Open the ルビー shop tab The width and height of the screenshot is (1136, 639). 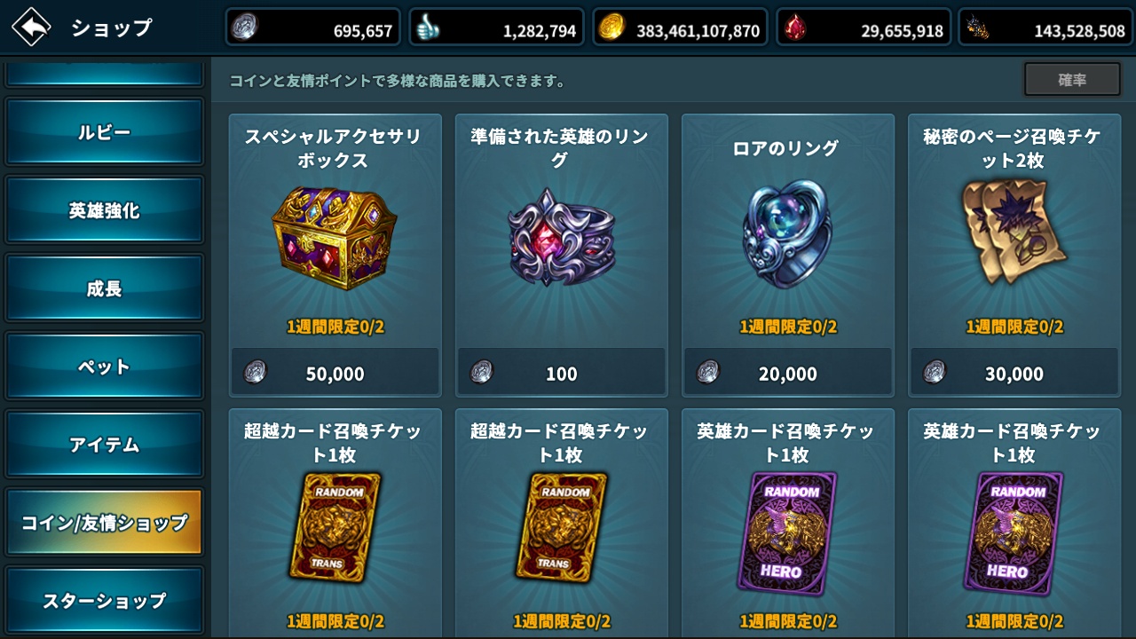(x=104, y=132)
